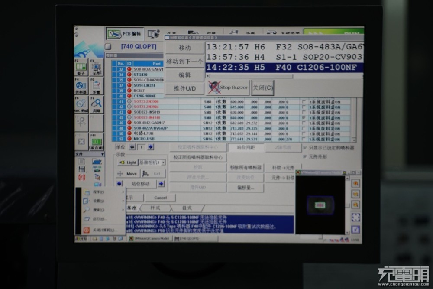Toggle the checkbox in the SOT23-2N3904 row
Screen dimensions: 433x289
coord(304,107)
